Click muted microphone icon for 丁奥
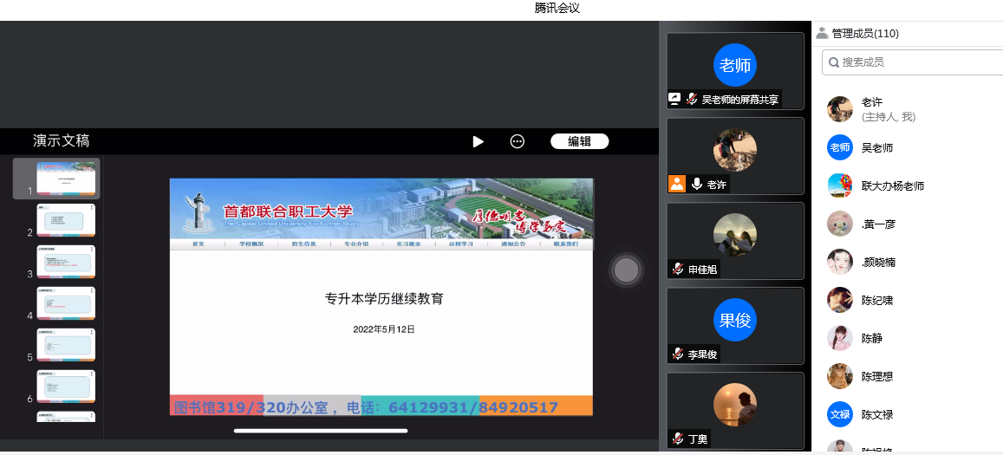Viewport: 1003px width, 455px height. [677, 439]
